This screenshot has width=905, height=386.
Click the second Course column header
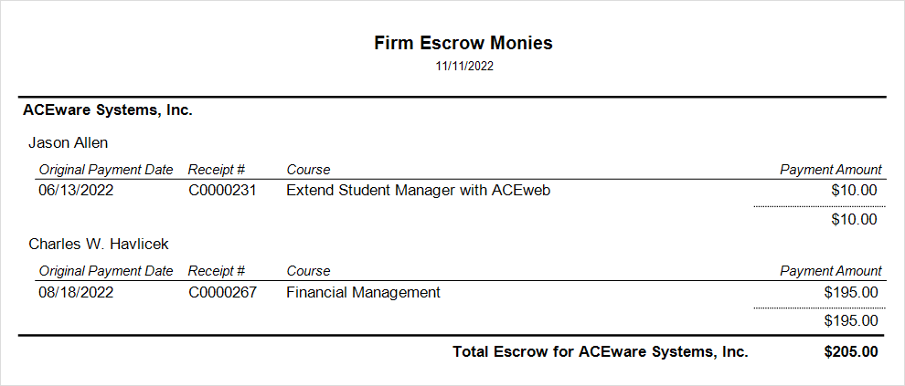tap(308, 271)
